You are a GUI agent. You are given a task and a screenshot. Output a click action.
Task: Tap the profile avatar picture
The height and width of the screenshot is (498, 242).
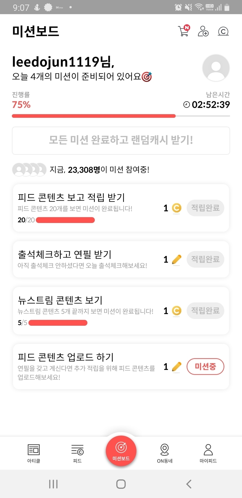(x=216, y=68)
